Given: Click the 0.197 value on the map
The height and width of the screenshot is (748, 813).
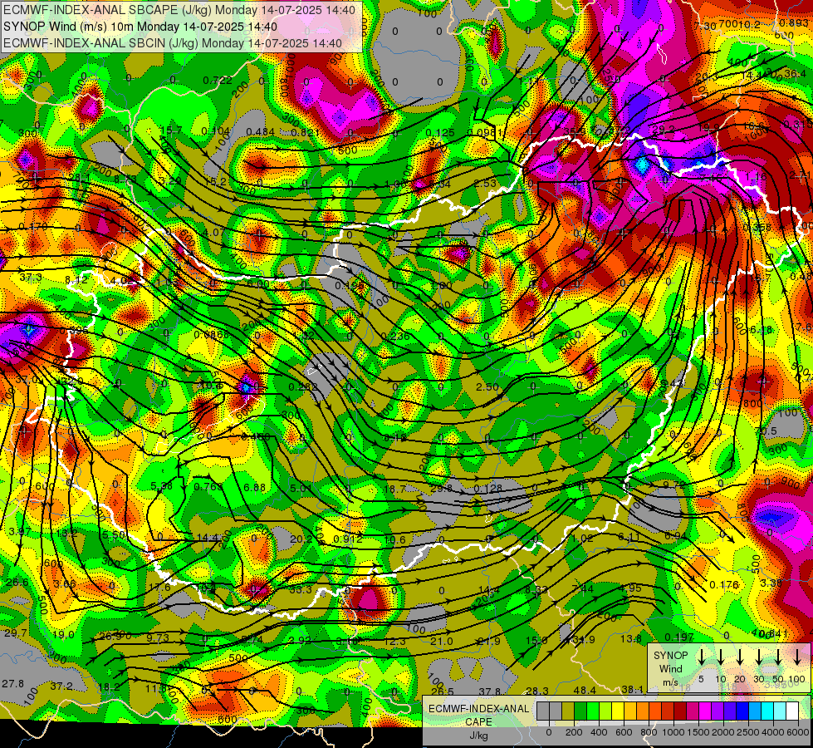Looking at the screenshot, I should 678,637.
